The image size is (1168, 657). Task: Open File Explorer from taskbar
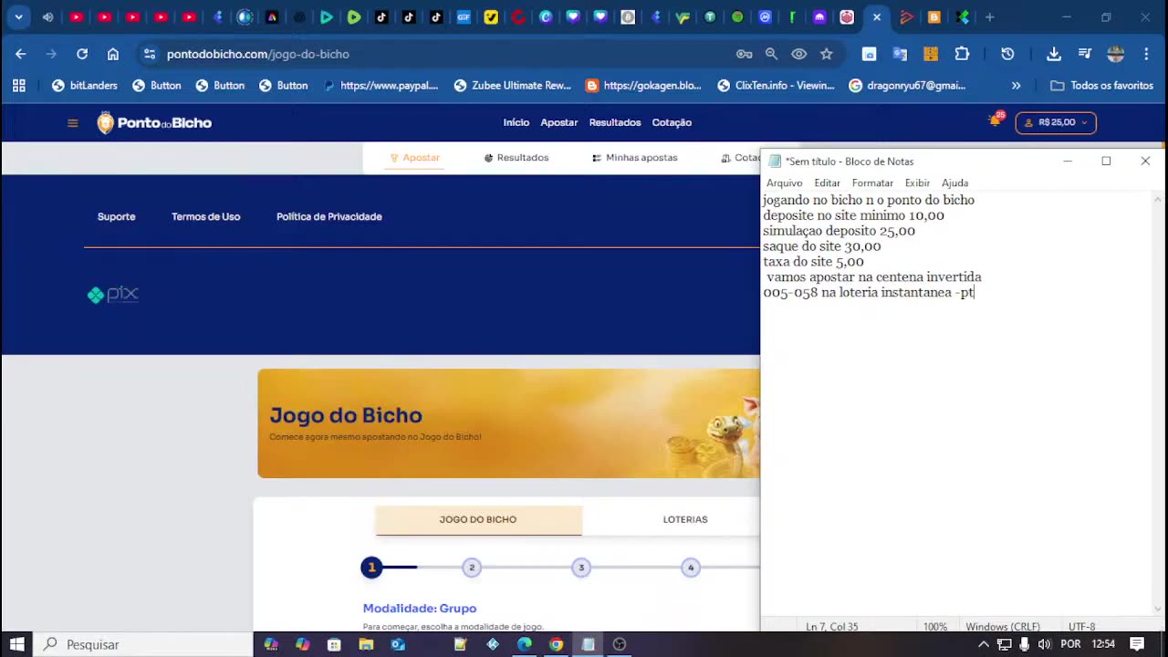(x=366, y=644)
